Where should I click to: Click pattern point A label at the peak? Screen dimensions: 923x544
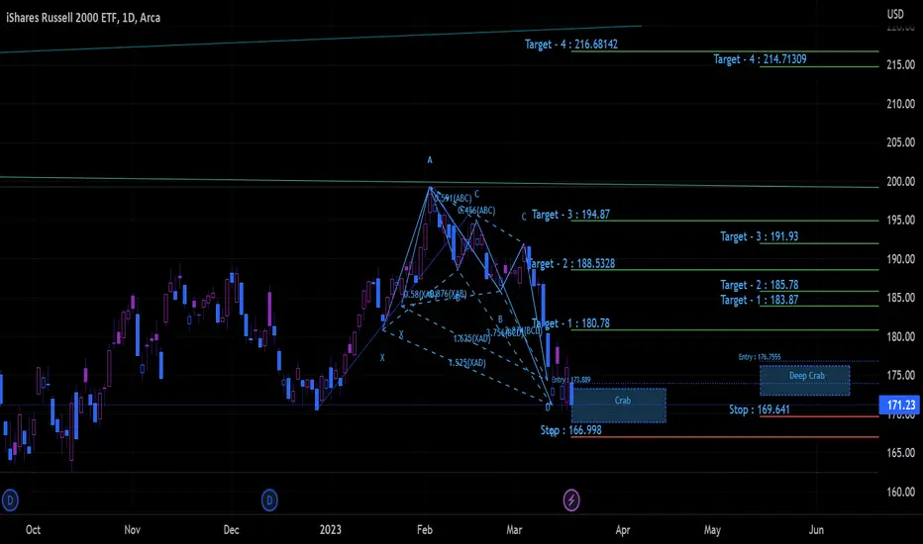(x=430, y=160)
